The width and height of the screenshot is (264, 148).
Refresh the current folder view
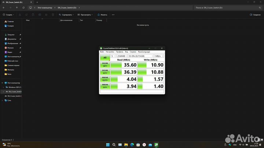tap(23, 7)
